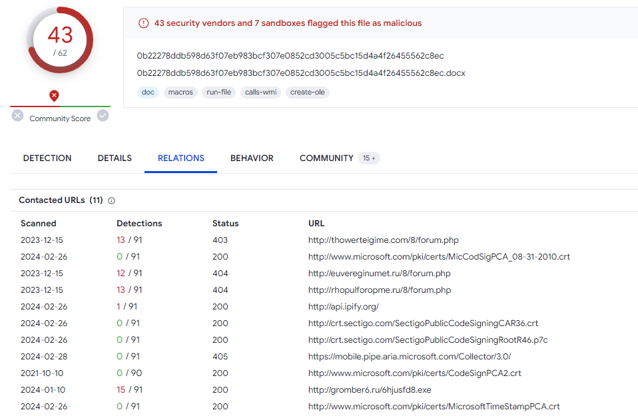Click the 15+ community count badge
638x416 pixels.
pos(369,158)
